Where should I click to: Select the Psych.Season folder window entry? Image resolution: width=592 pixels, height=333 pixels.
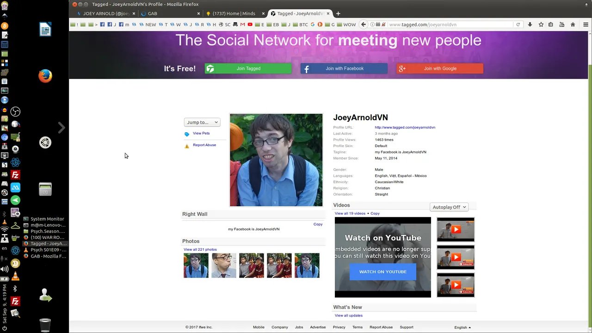[x=45, y=231]
